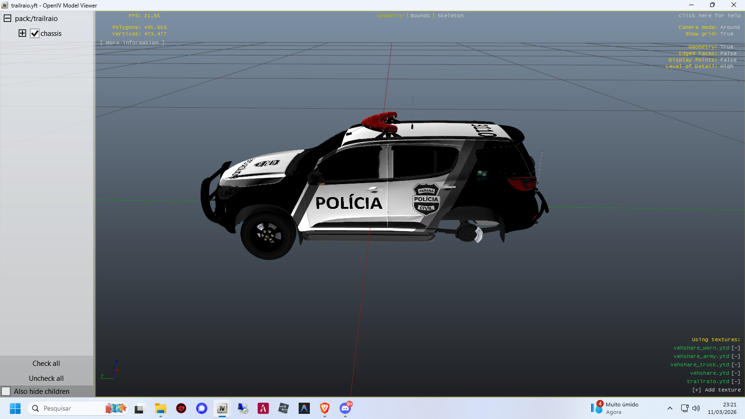The width and height of the screenshot is (745, 419).
Task: Switch to the Bounds view tab
Action: pos(420,16)
